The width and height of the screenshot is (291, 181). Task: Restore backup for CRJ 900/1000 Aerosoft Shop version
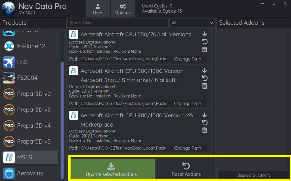pos(205,78)
